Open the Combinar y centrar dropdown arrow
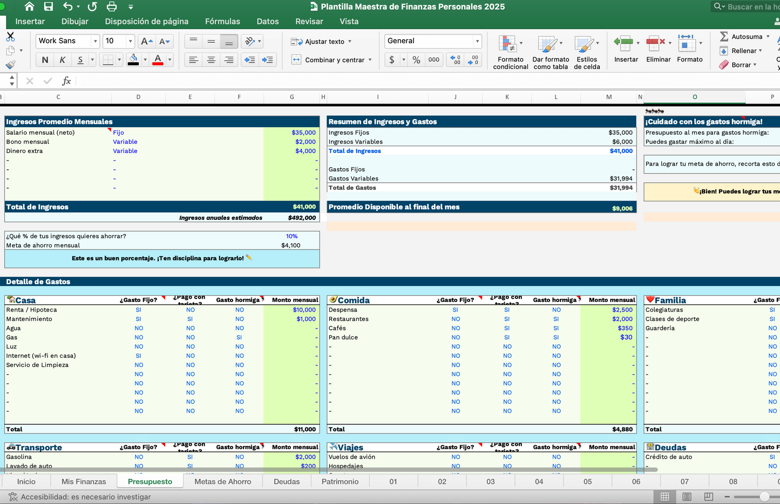This screenshot has width=780, height=504. click(370, 60)
